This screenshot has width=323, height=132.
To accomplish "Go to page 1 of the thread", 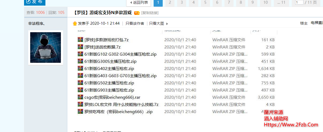I will 158,2.
